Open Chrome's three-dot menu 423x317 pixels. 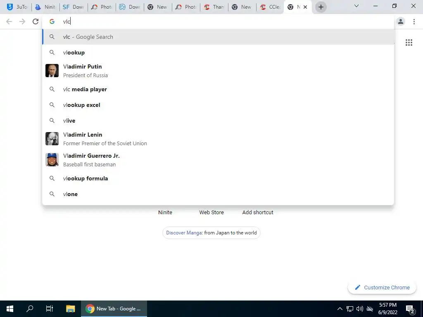click(x=414, y=21)
